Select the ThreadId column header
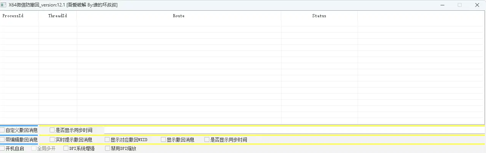This screenshot has height=153, width=486. [58, 16]
